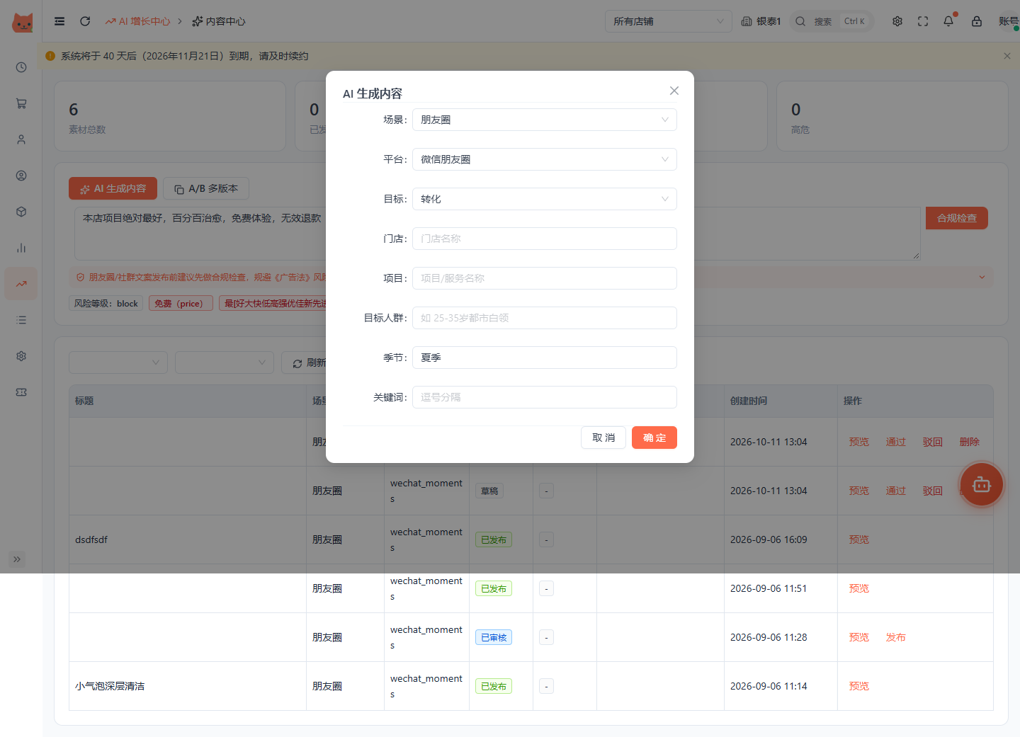Open the clock icon in the sidebar
1020x737 pixels.
(x=21, y=67)
